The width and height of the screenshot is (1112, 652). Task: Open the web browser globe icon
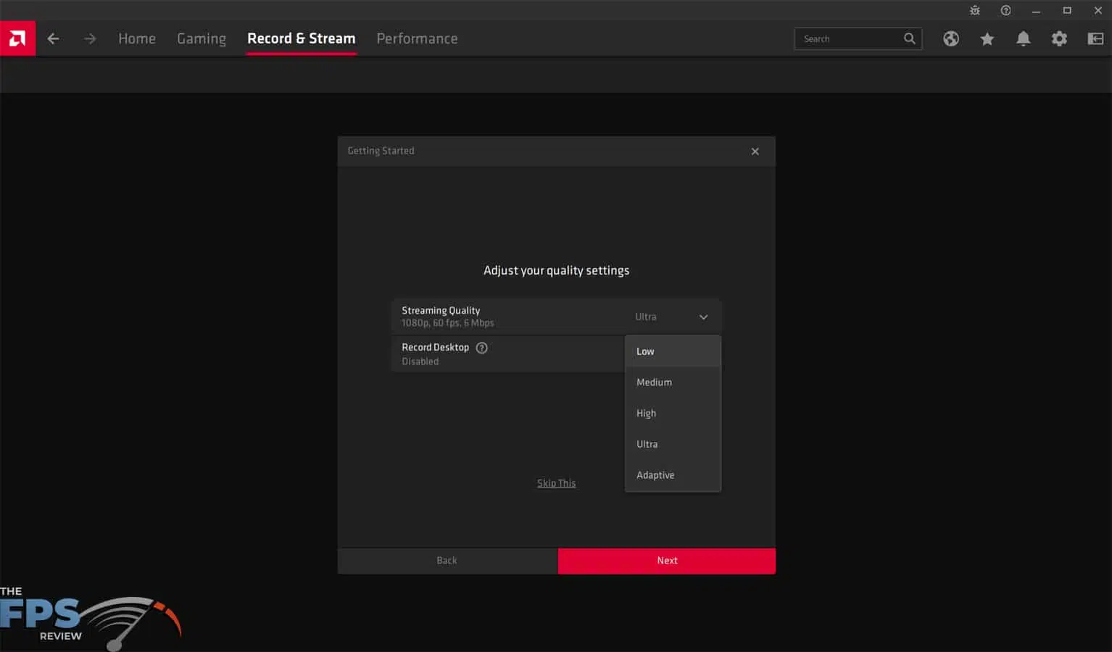(x=951, y=39)
